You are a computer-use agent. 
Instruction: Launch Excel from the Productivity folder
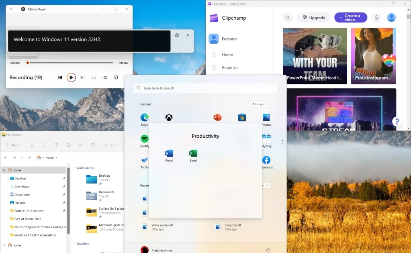click(193, 155)
